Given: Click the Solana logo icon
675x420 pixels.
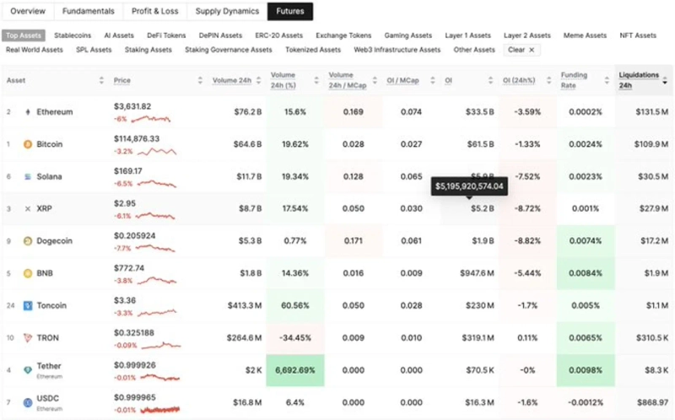Looking at the screenshot, I should pyautogui.click(x=27, y=177).
